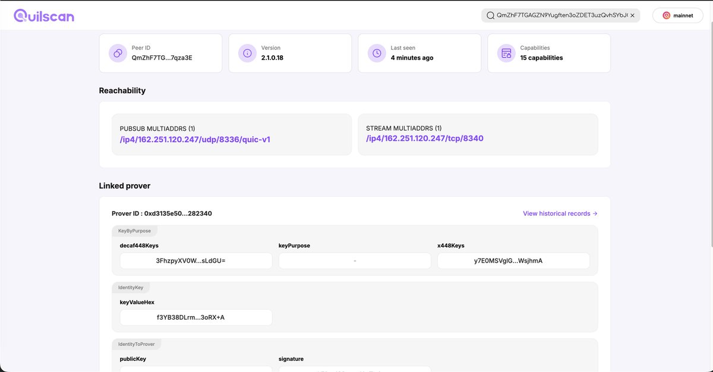Click the Capabilities card icon
Image resolution: width=713 pixels, height=372 pixels.
(506, 53)
